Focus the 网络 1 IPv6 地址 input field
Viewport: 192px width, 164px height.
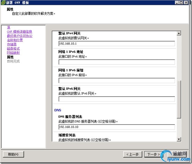(x=117, y=62)
